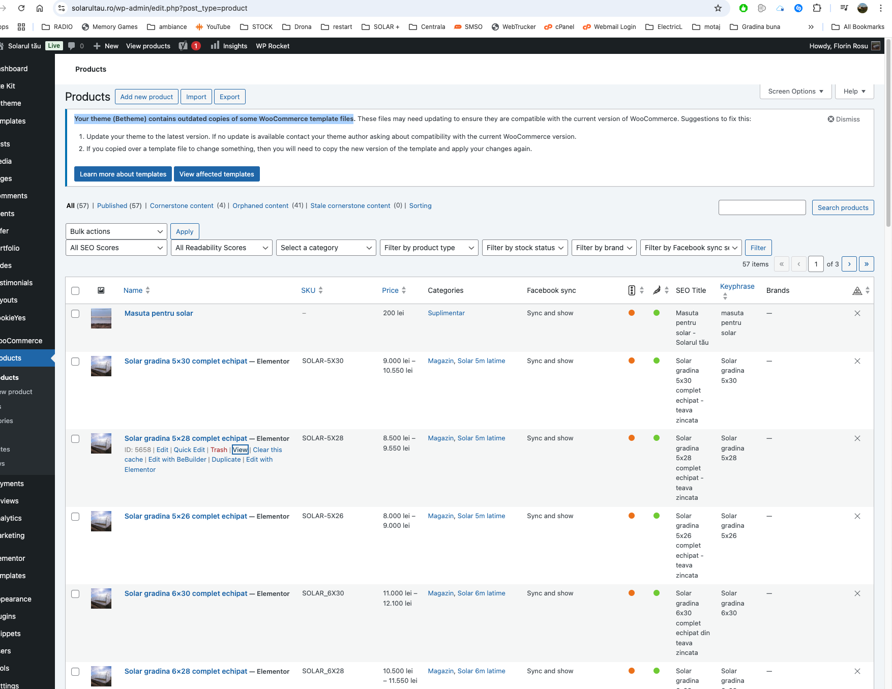The width and height of the screenshot is (892, 689).
Task: Sort by Yoast SEO score column icon
Action: pyautogui.click(x=632, y=290)
